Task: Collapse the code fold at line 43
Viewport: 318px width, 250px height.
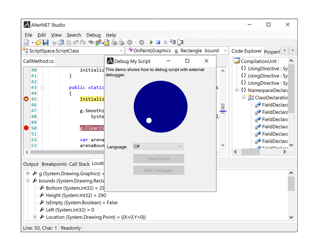Action: coord(42,87)
